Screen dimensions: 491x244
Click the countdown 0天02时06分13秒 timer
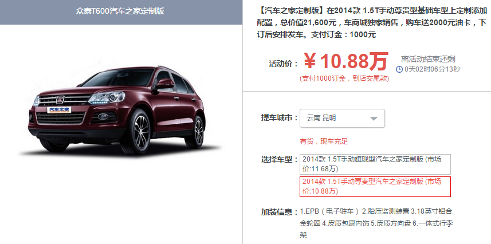[x=432, y=69]
